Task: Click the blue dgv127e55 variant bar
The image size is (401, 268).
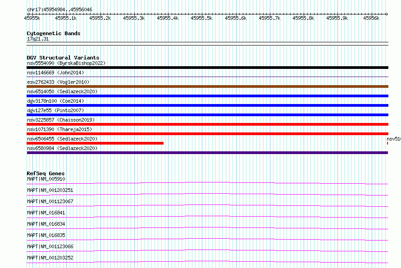Action: pos(207,115)
